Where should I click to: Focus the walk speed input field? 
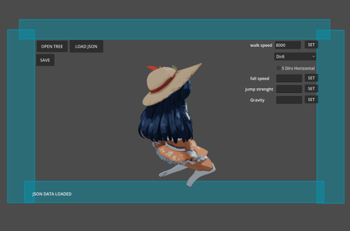click(x=288, y=45)
